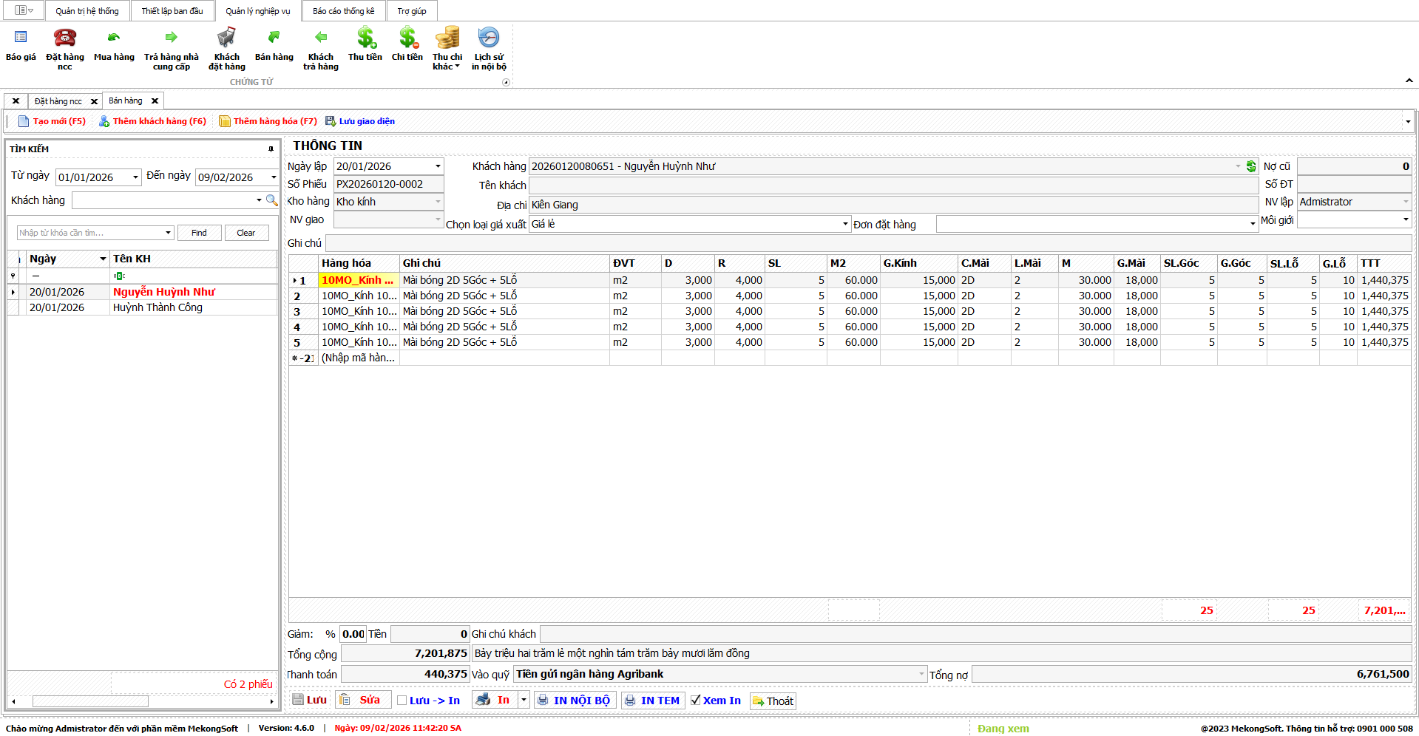
Task: Open the Chọn loại giá xuất dropdown
Action: pos(844,224)
